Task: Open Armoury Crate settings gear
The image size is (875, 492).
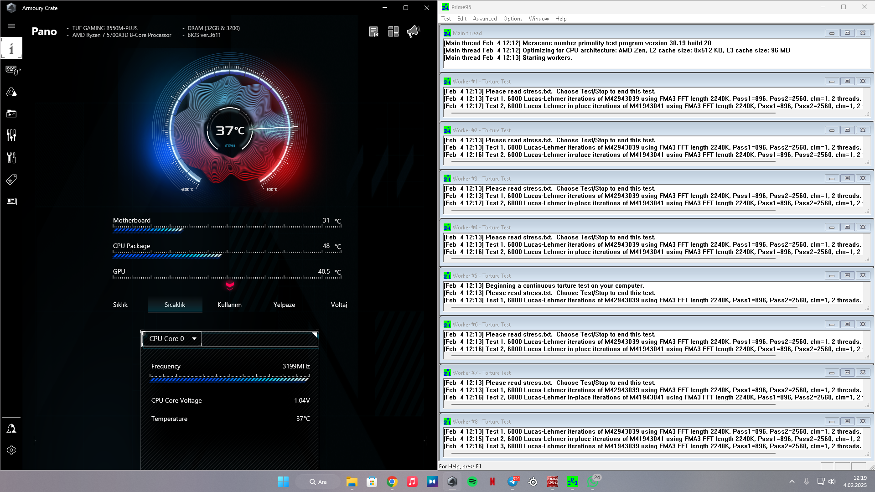Action: coord(11,450)
